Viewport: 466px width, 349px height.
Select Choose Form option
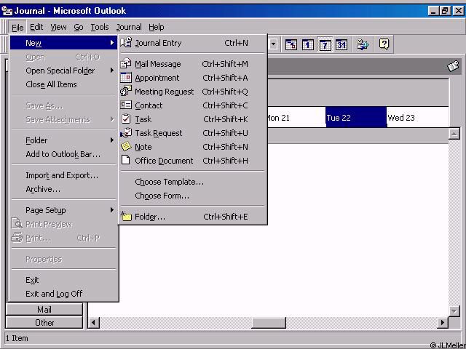[x=192, y=196]
